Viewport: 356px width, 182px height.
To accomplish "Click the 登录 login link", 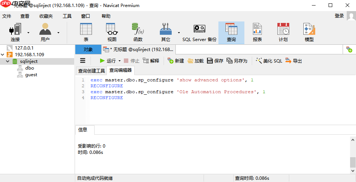I will click(339, 16).
